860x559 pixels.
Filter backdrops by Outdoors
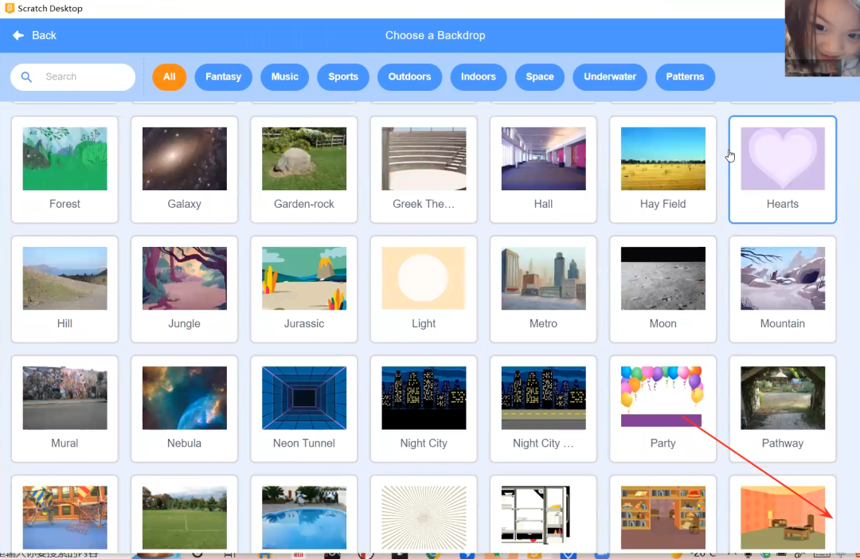click(x=410, y=76)
